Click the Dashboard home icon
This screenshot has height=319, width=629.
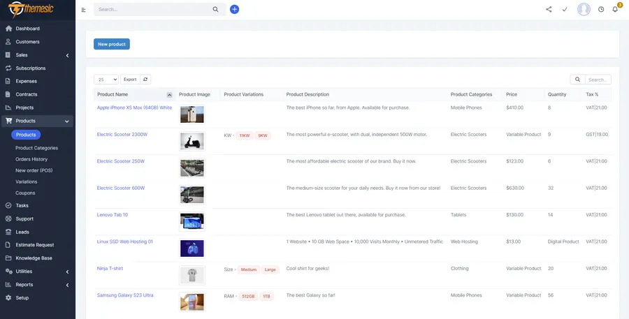point(8,29)
